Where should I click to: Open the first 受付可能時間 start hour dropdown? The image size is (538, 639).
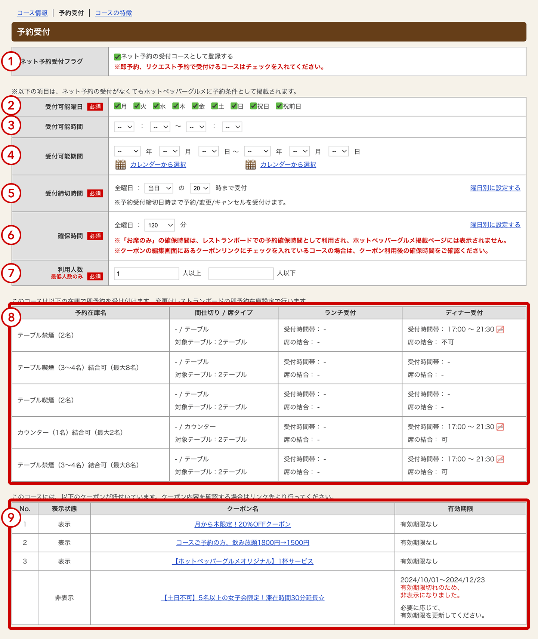pyautogui.click(x=124, y=127)
